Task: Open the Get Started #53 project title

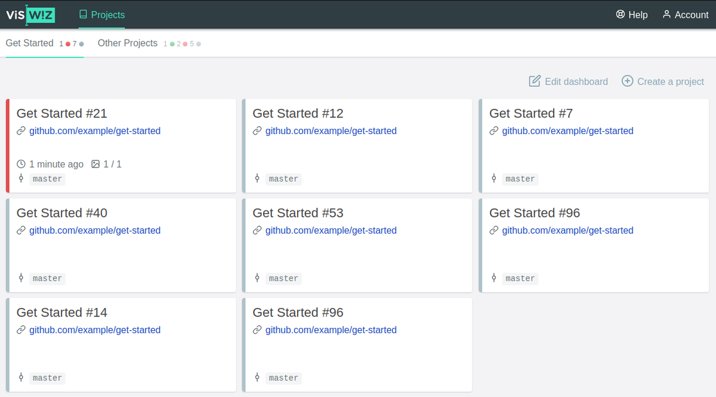Action: (x=298, y=213)
